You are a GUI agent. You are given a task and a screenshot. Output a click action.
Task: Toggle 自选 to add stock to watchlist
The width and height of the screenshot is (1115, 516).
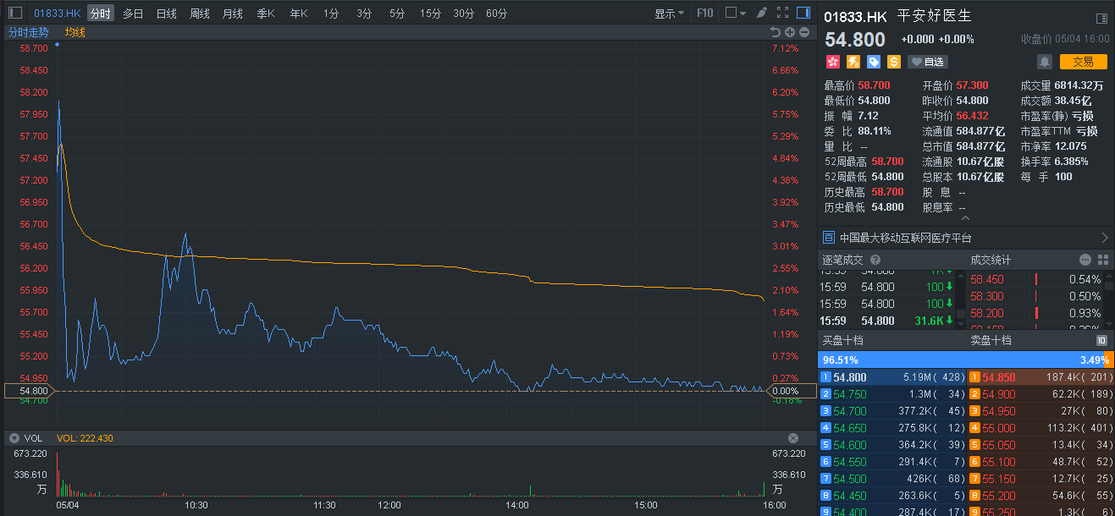point(929,61)
